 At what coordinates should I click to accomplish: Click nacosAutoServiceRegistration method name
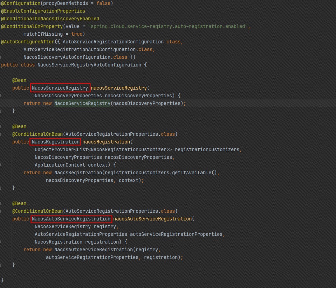pyautogui.click(x=152, y=219)
